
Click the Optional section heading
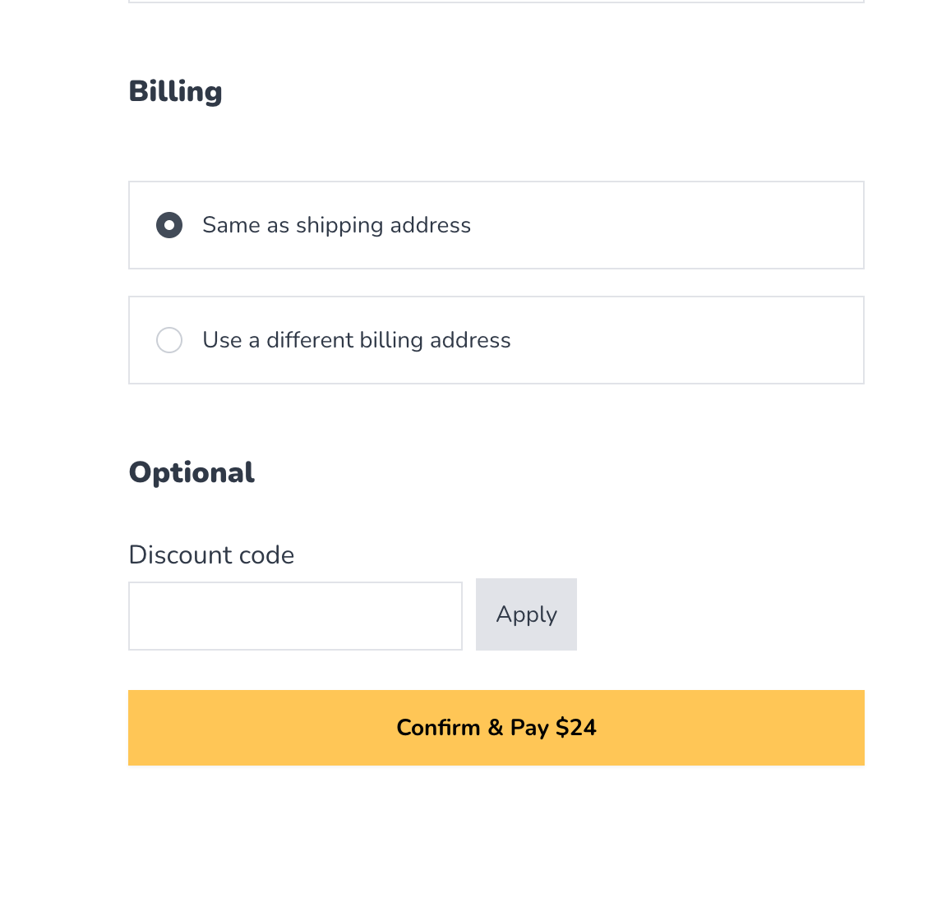[192, 472]
